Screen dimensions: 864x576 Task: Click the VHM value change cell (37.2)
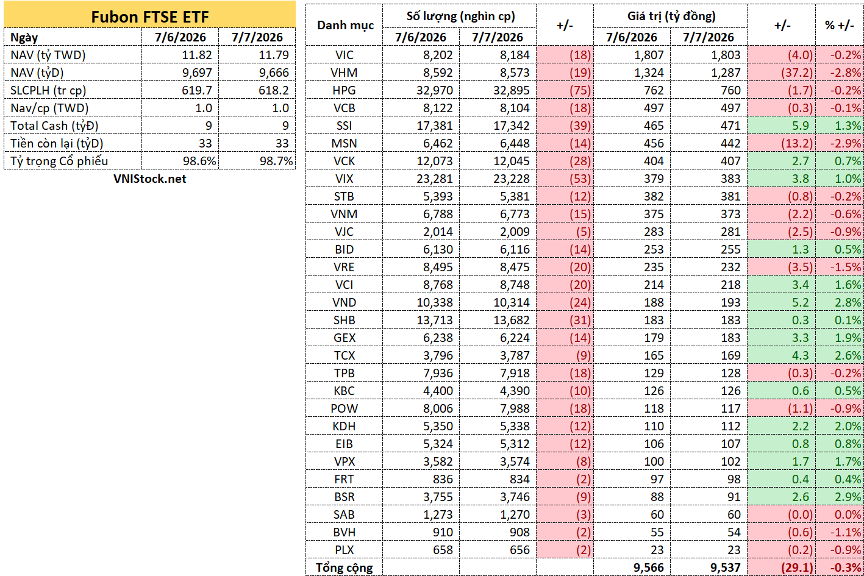click(x=781, y=73)
